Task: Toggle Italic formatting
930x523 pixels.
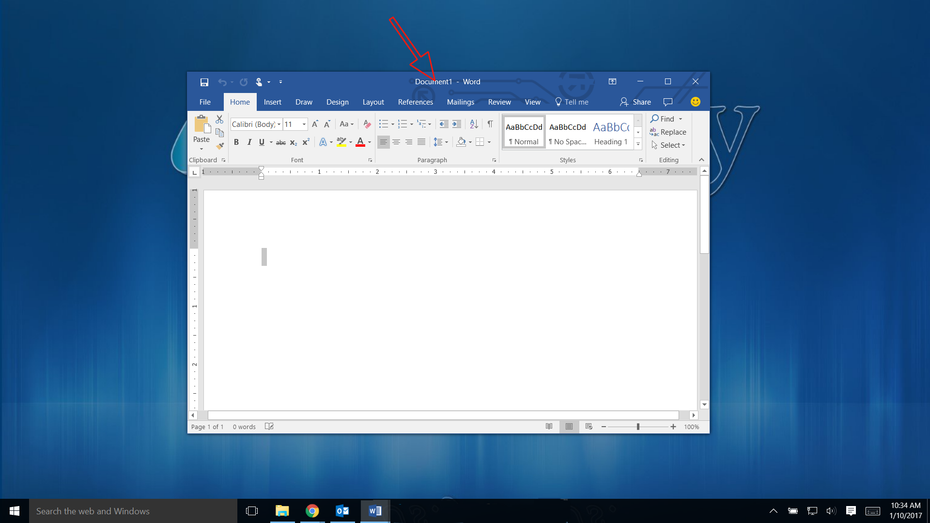Action: coord(249,142)
